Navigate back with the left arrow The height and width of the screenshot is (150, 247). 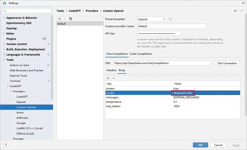click(x=236, y=11)
